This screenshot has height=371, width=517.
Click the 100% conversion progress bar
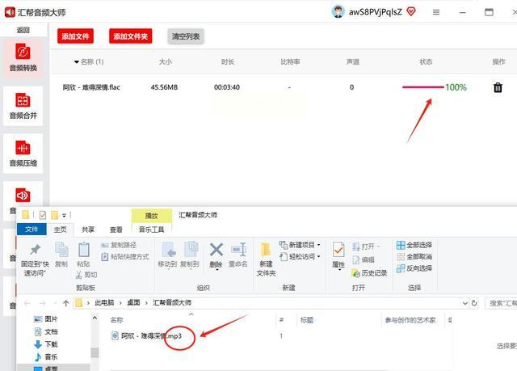point(423,87)
